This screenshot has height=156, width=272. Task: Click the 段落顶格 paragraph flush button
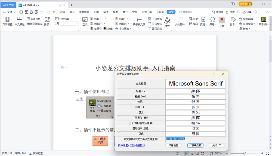click(33, 19)
